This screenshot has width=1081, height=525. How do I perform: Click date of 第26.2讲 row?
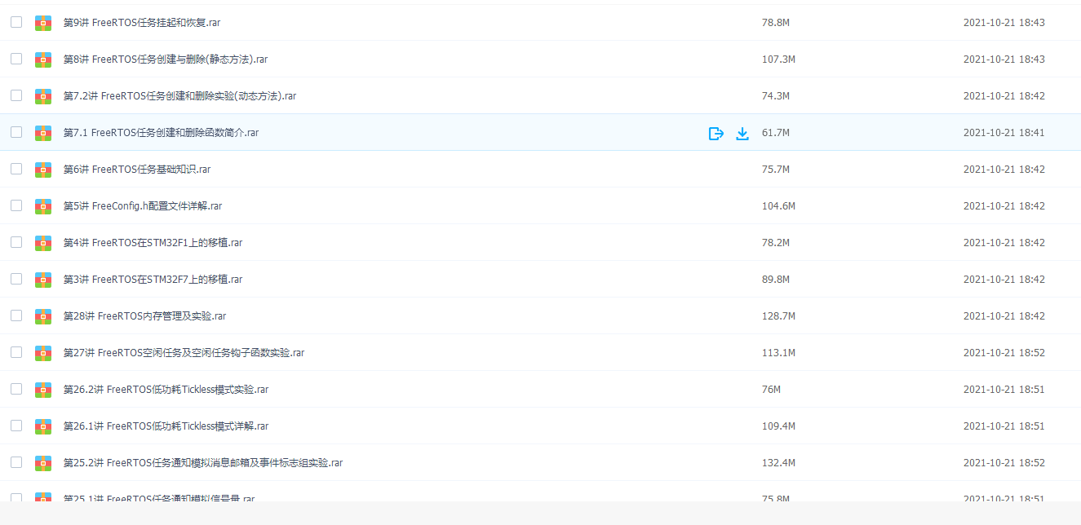point(1003,390)
